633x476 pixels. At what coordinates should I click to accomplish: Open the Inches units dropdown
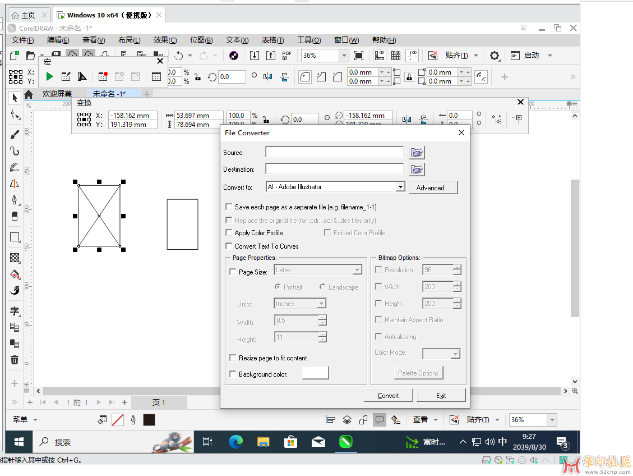pyautogui.click(x=321, y=304)
